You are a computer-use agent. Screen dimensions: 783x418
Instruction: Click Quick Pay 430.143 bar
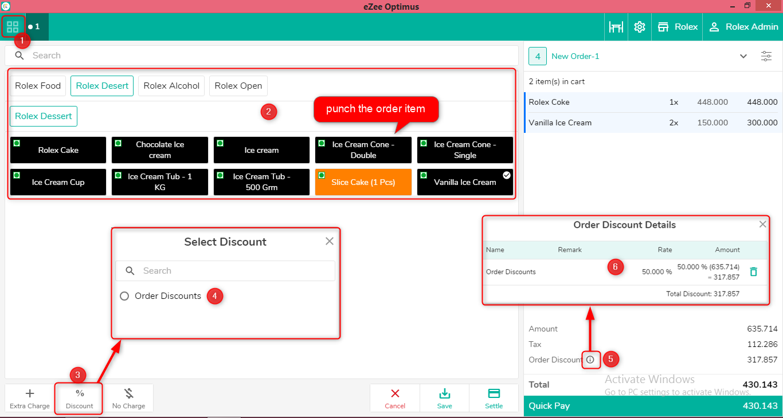coord(653,405)
